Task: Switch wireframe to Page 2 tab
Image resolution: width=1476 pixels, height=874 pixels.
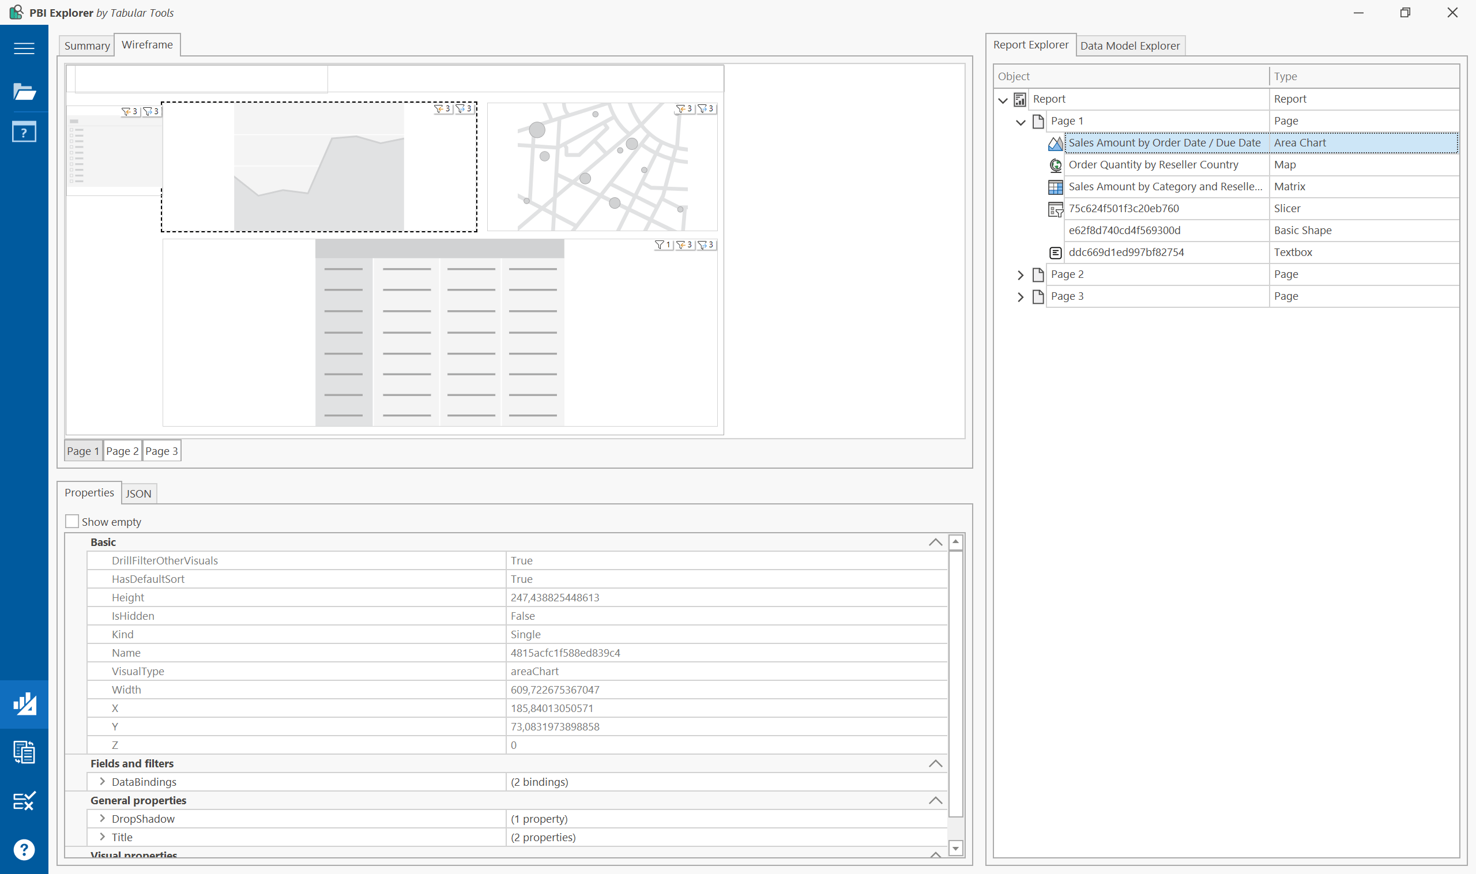Action: click(x=122, y=450)
